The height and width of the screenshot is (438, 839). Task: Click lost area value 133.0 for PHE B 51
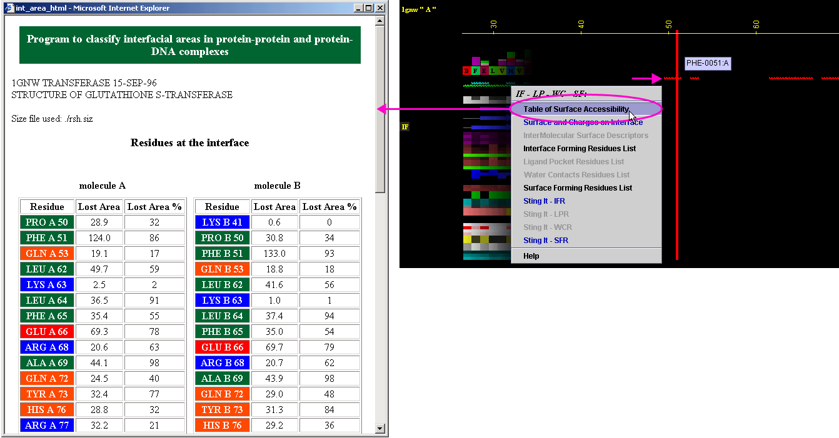click(274, 254)
